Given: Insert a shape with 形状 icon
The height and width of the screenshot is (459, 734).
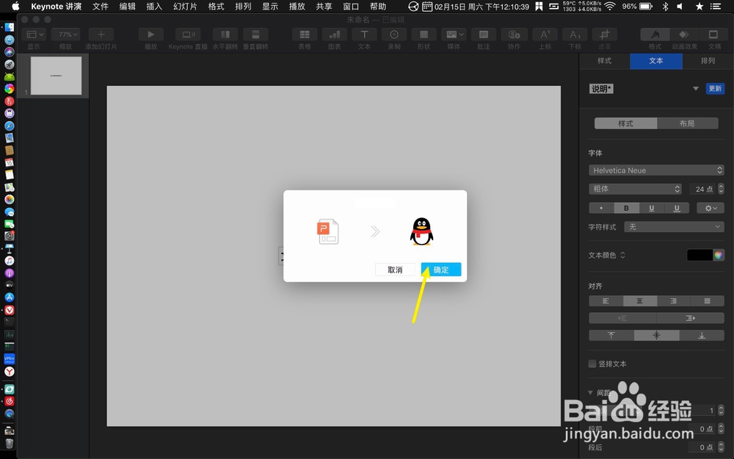Looking at the screenshot, I should [424, 35].
